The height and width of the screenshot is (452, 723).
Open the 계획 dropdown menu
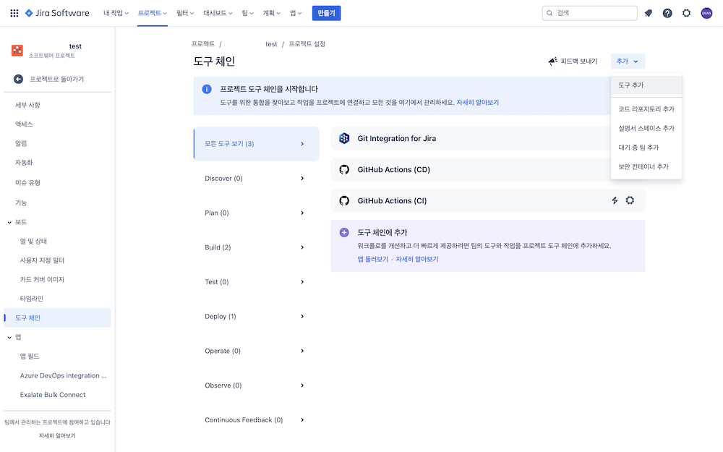coord(272,13)
